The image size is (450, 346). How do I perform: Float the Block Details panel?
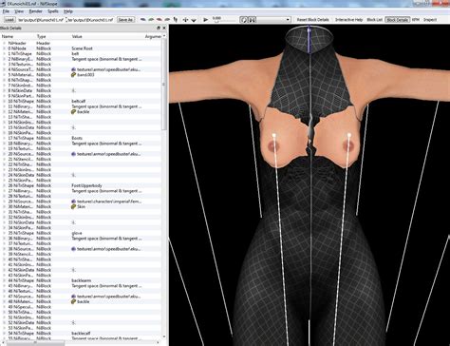click(x=159, y=29)
